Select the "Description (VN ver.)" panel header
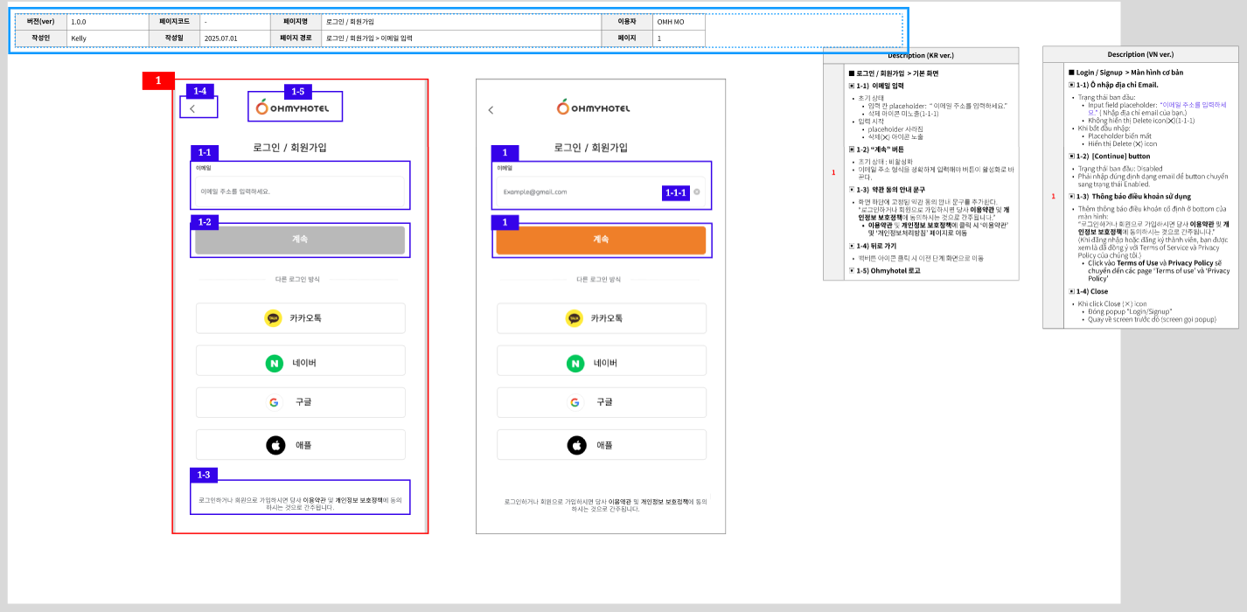The height and width of the screenshot is (612, 1247). (x=1140, y=54)
